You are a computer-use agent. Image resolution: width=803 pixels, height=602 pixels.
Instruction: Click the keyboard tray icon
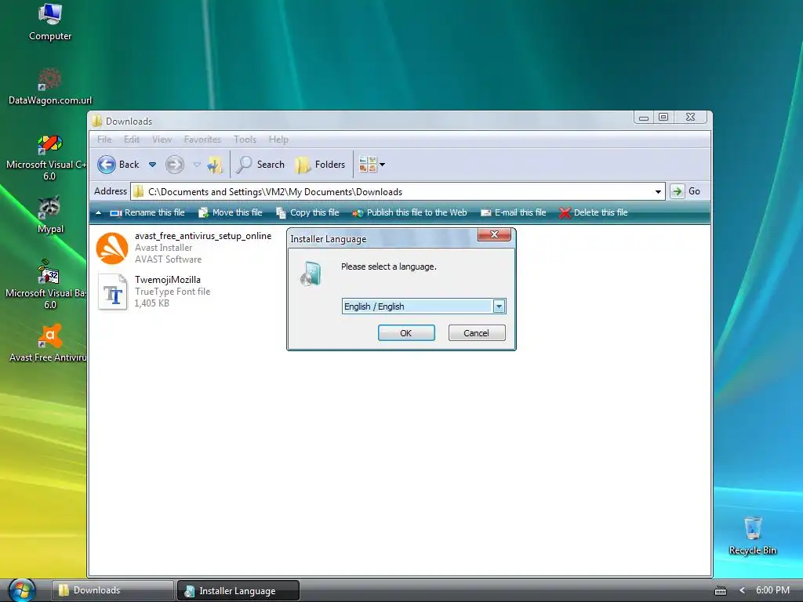(721, 591)
